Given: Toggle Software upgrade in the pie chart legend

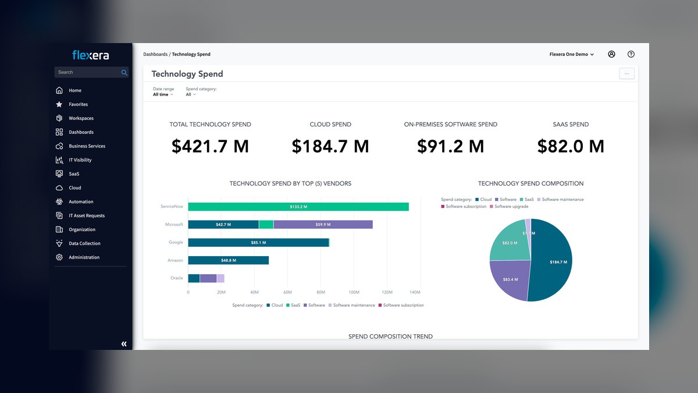Looking at the screenshot, I should click(510, 207).
